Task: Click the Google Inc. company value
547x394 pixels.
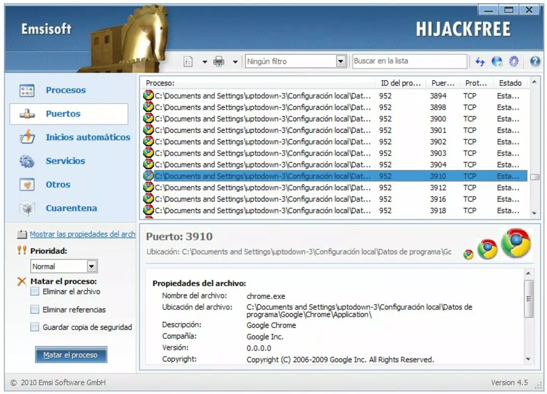Action: [265, 337]
